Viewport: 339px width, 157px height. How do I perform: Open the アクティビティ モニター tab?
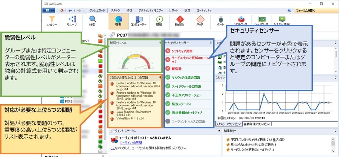pos(151,10)
